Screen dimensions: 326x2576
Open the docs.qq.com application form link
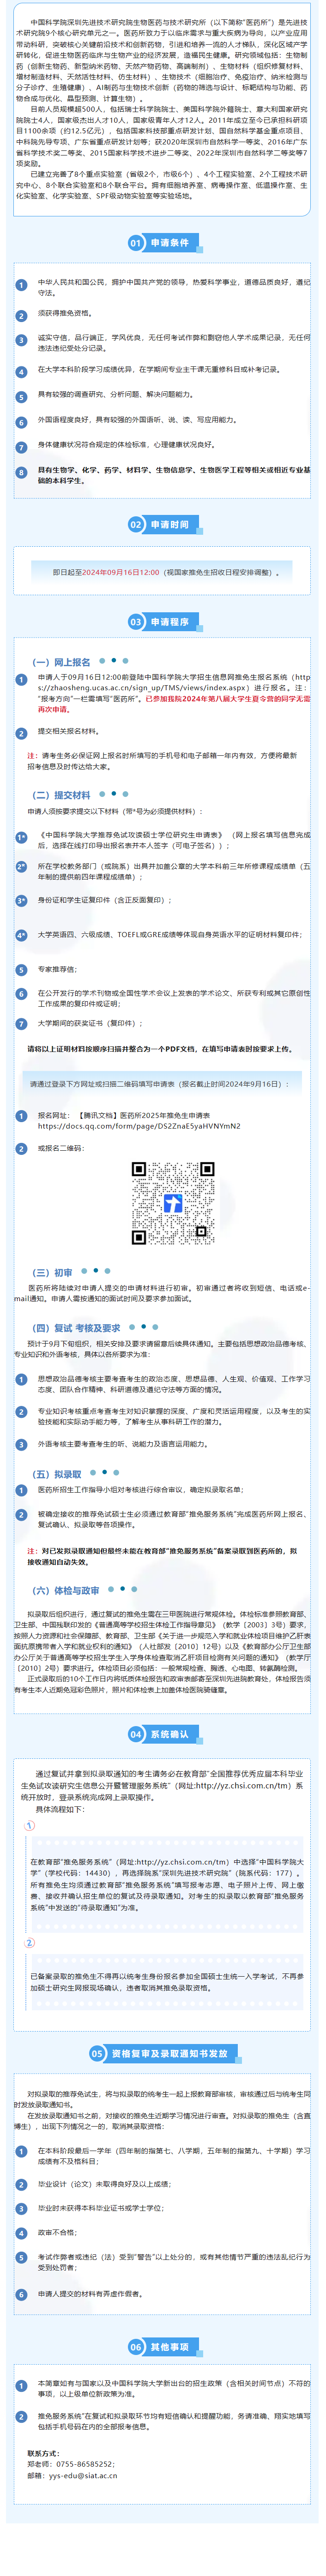click(x=139, y=1126)
